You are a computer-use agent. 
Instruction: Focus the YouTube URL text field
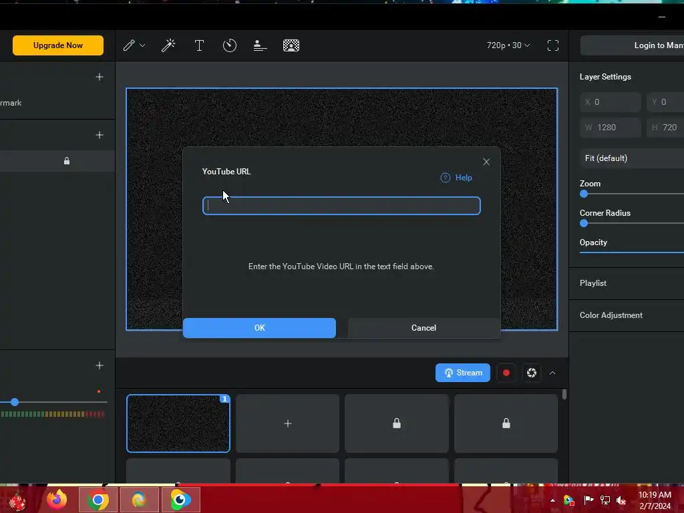pyautogui.click(x=341, y=206)
